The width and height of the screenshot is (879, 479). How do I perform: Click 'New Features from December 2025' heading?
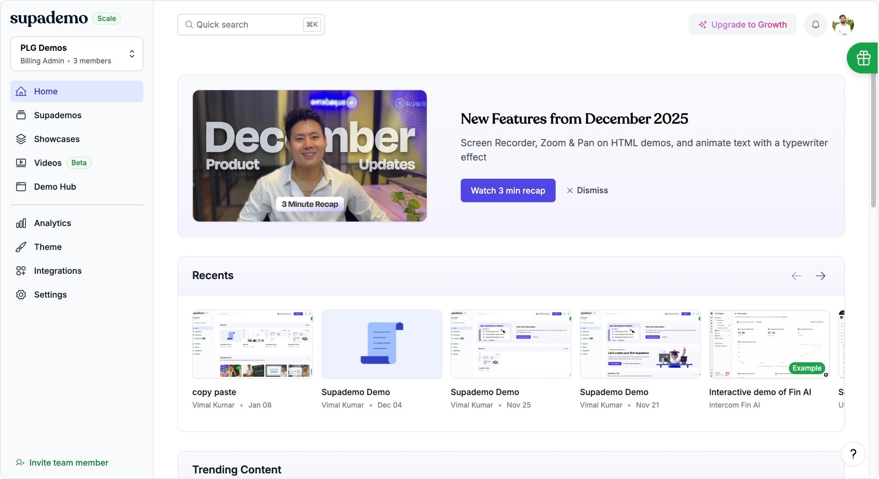pos(574,119)
